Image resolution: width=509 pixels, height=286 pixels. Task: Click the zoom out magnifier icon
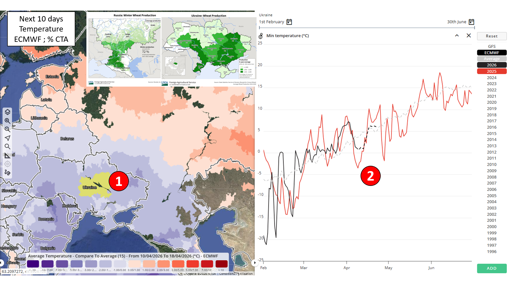[7, 129]
